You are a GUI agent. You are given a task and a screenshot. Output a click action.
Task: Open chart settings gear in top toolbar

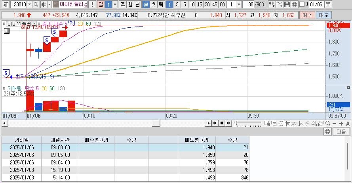(294, 4)
